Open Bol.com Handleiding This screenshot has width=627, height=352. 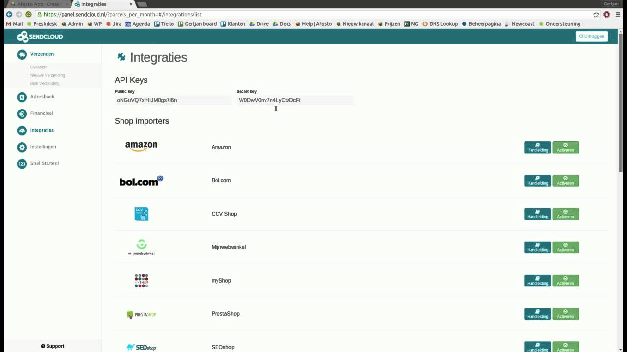tap(537, 181)
